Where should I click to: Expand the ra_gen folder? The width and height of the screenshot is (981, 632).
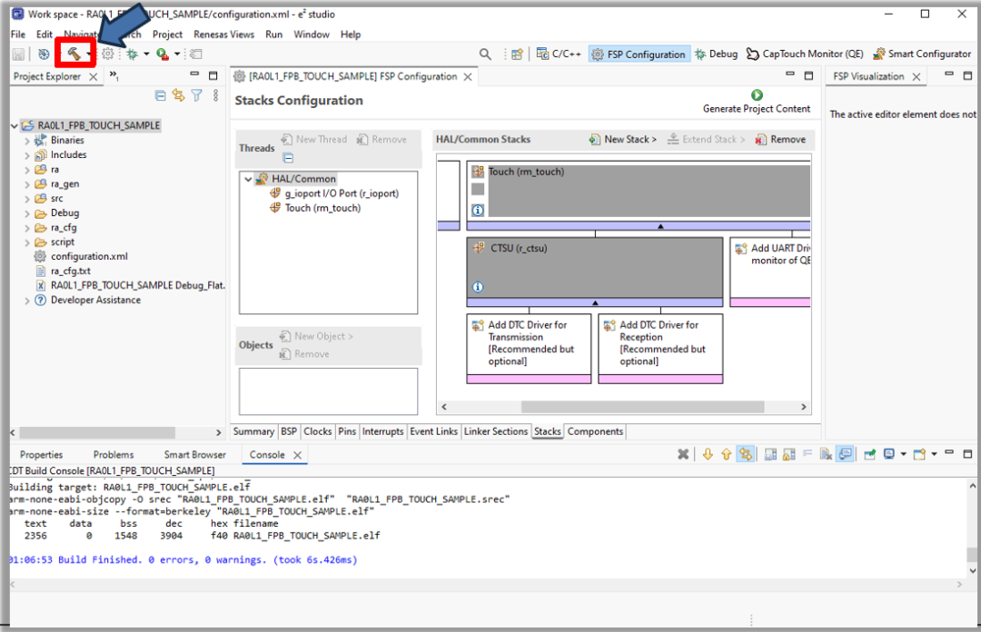click(x=27, y=184)
